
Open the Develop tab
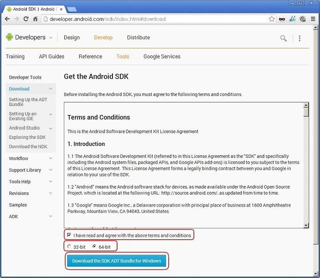103,37
